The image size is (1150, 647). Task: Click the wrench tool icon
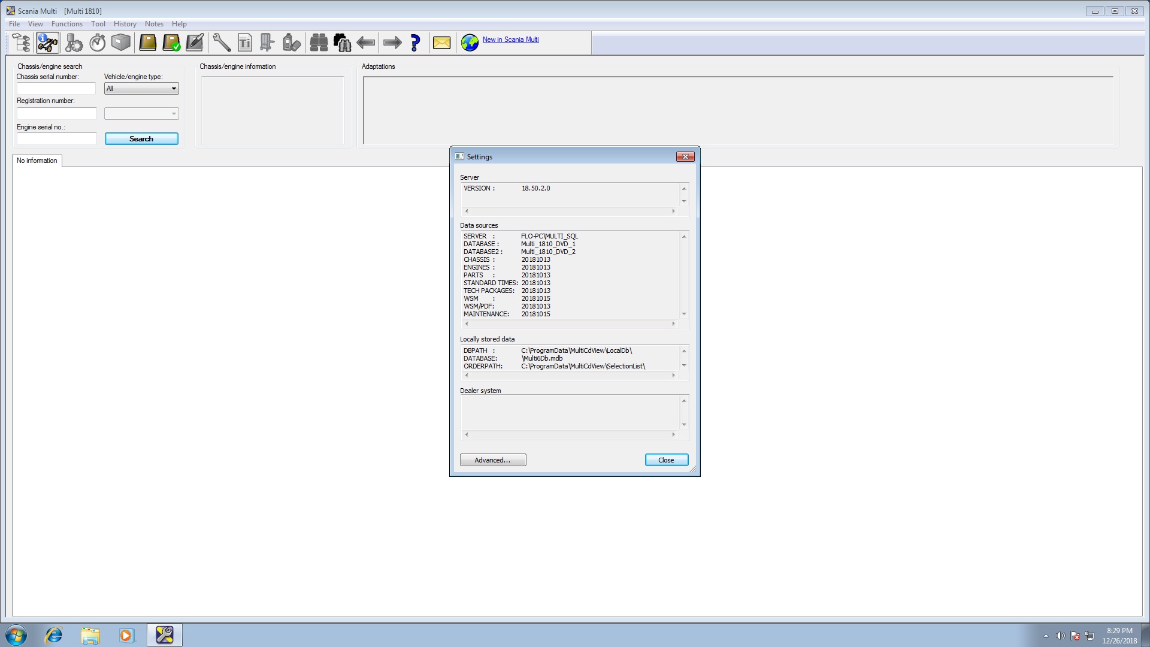pyautogui.click(x=221, y=43)
